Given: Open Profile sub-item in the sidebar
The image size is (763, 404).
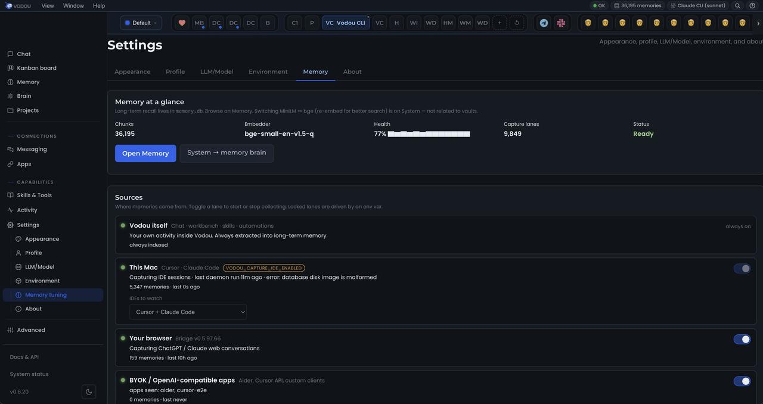Looking at the screenshot, I should (33, 253).
